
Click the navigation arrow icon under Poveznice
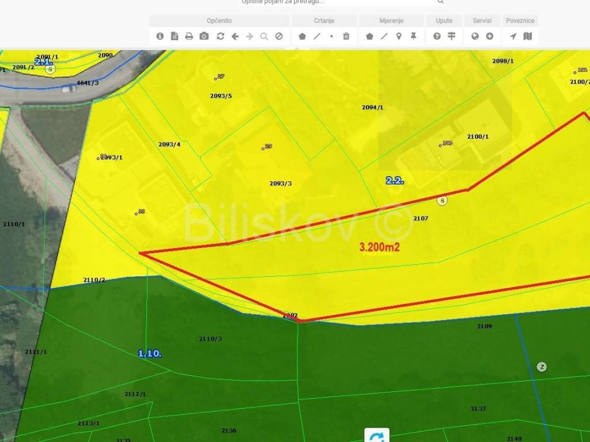tap(513, 36)
